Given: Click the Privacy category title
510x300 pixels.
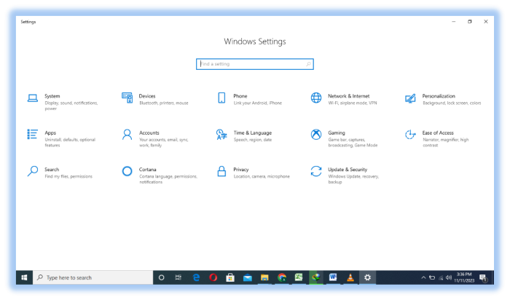Looking at the screenshot, I should pos(241,170).
